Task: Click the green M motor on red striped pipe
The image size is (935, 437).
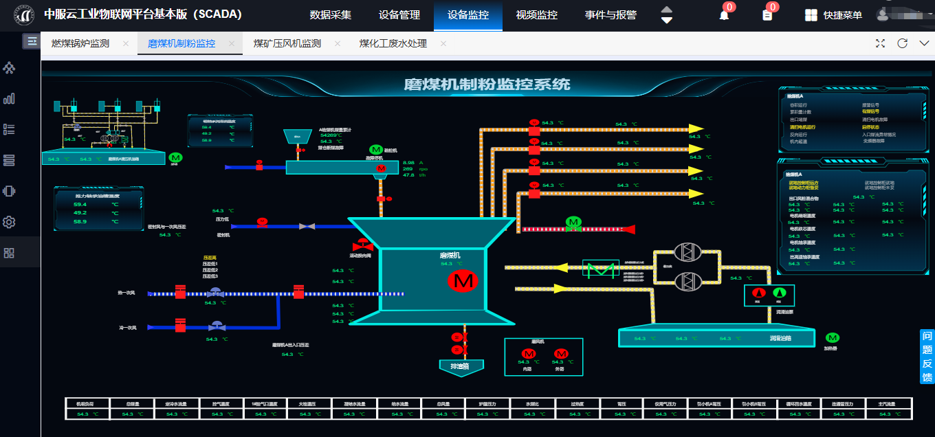Action: [x=573, y=222]
